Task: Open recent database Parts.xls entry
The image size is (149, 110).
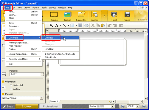Action: coord(60,54)
